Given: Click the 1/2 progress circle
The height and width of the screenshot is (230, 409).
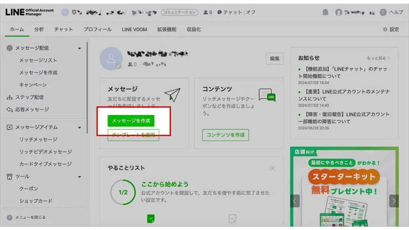Looking at the screenshot, I should click(123, 192).
